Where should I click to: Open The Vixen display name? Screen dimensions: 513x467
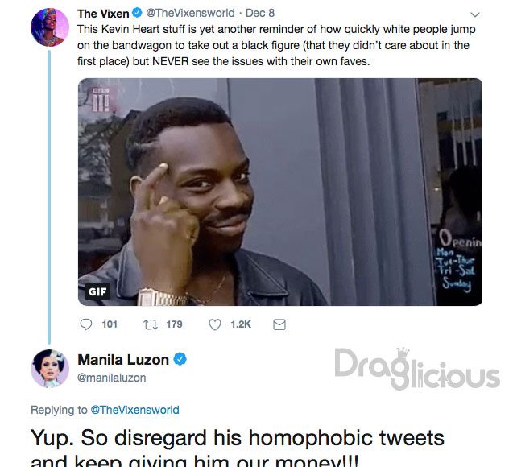tap(103, 14)
